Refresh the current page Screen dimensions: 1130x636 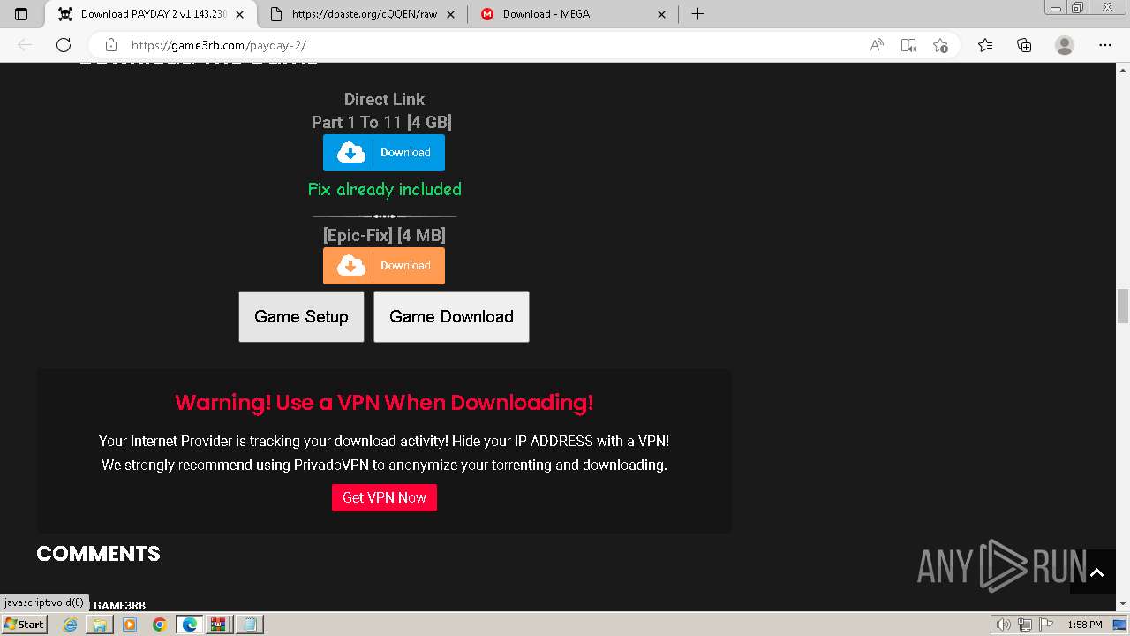pos(64,45)
